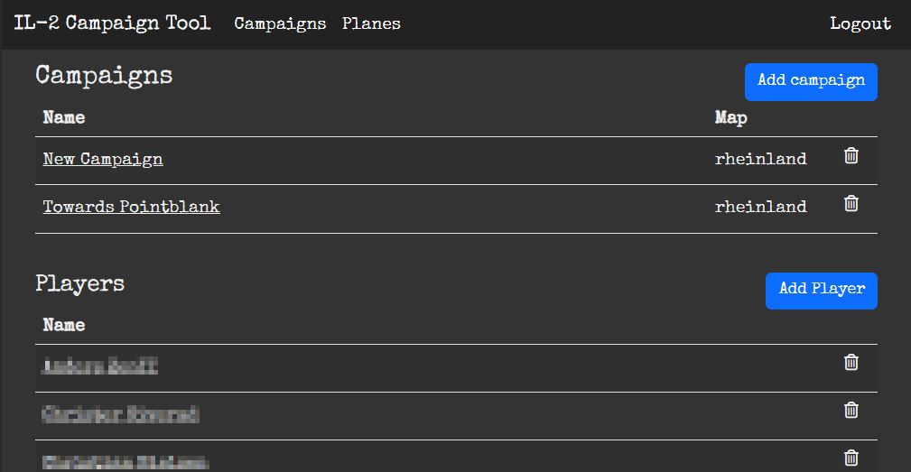This screenshot has height=472, width=911.
Task: Click the Name header in Campaigns table
Action: pos(64,117)
